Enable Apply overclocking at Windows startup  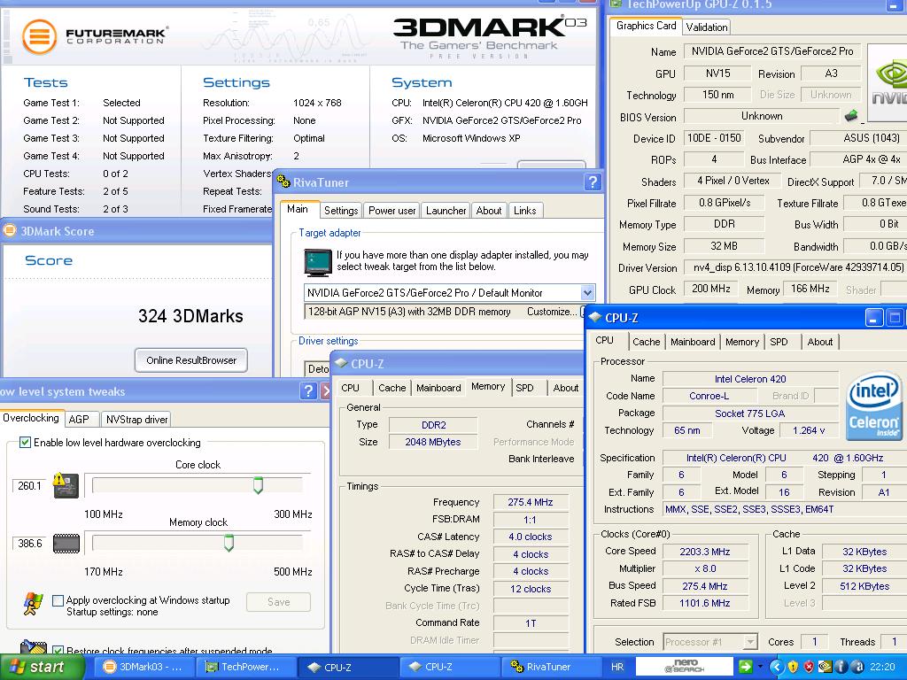[58, 600]
